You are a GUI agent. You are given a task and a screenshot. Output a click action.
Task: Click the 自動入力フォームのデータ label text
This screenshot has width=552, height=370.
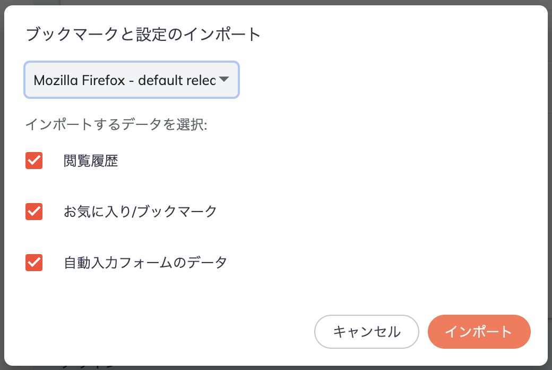tap(145, 263)
